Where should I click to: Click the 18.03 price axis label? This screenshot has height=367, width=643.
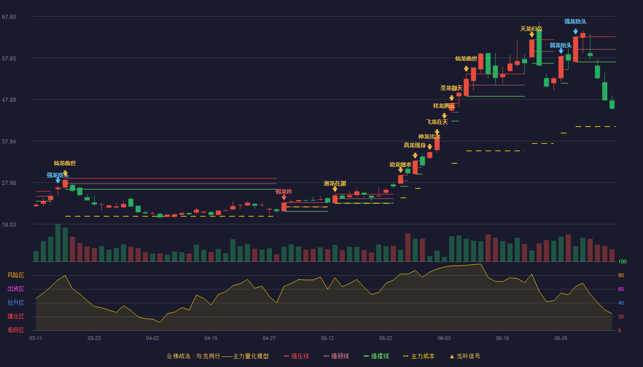coord(9,225)
